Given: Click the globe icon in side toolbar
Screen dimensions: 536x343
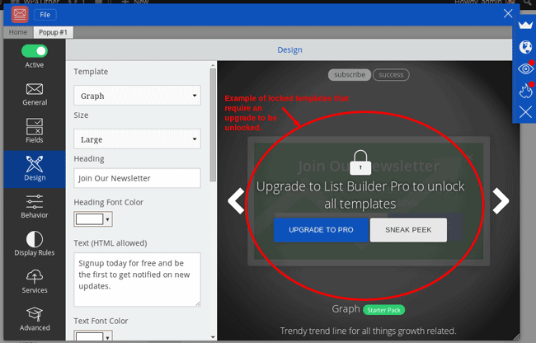Looking at the screenshot, I should [525, 47].
